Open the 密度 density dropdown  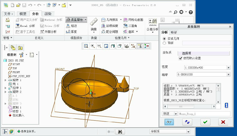228,68
